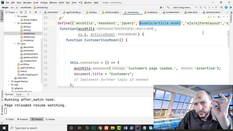Go to next highlighted error arrow
This screenshot has width=233, height=131.
tap(227, 17)
